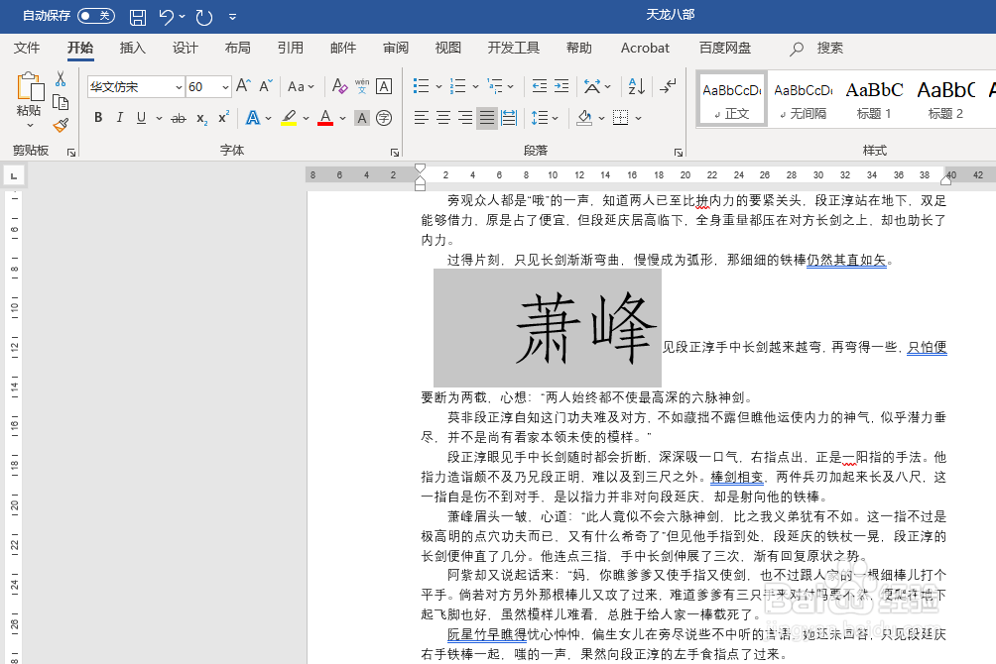The height and width of the screenshot is (664, 996).
Task: Align the text to the left
Action: [x=422, y=118]
